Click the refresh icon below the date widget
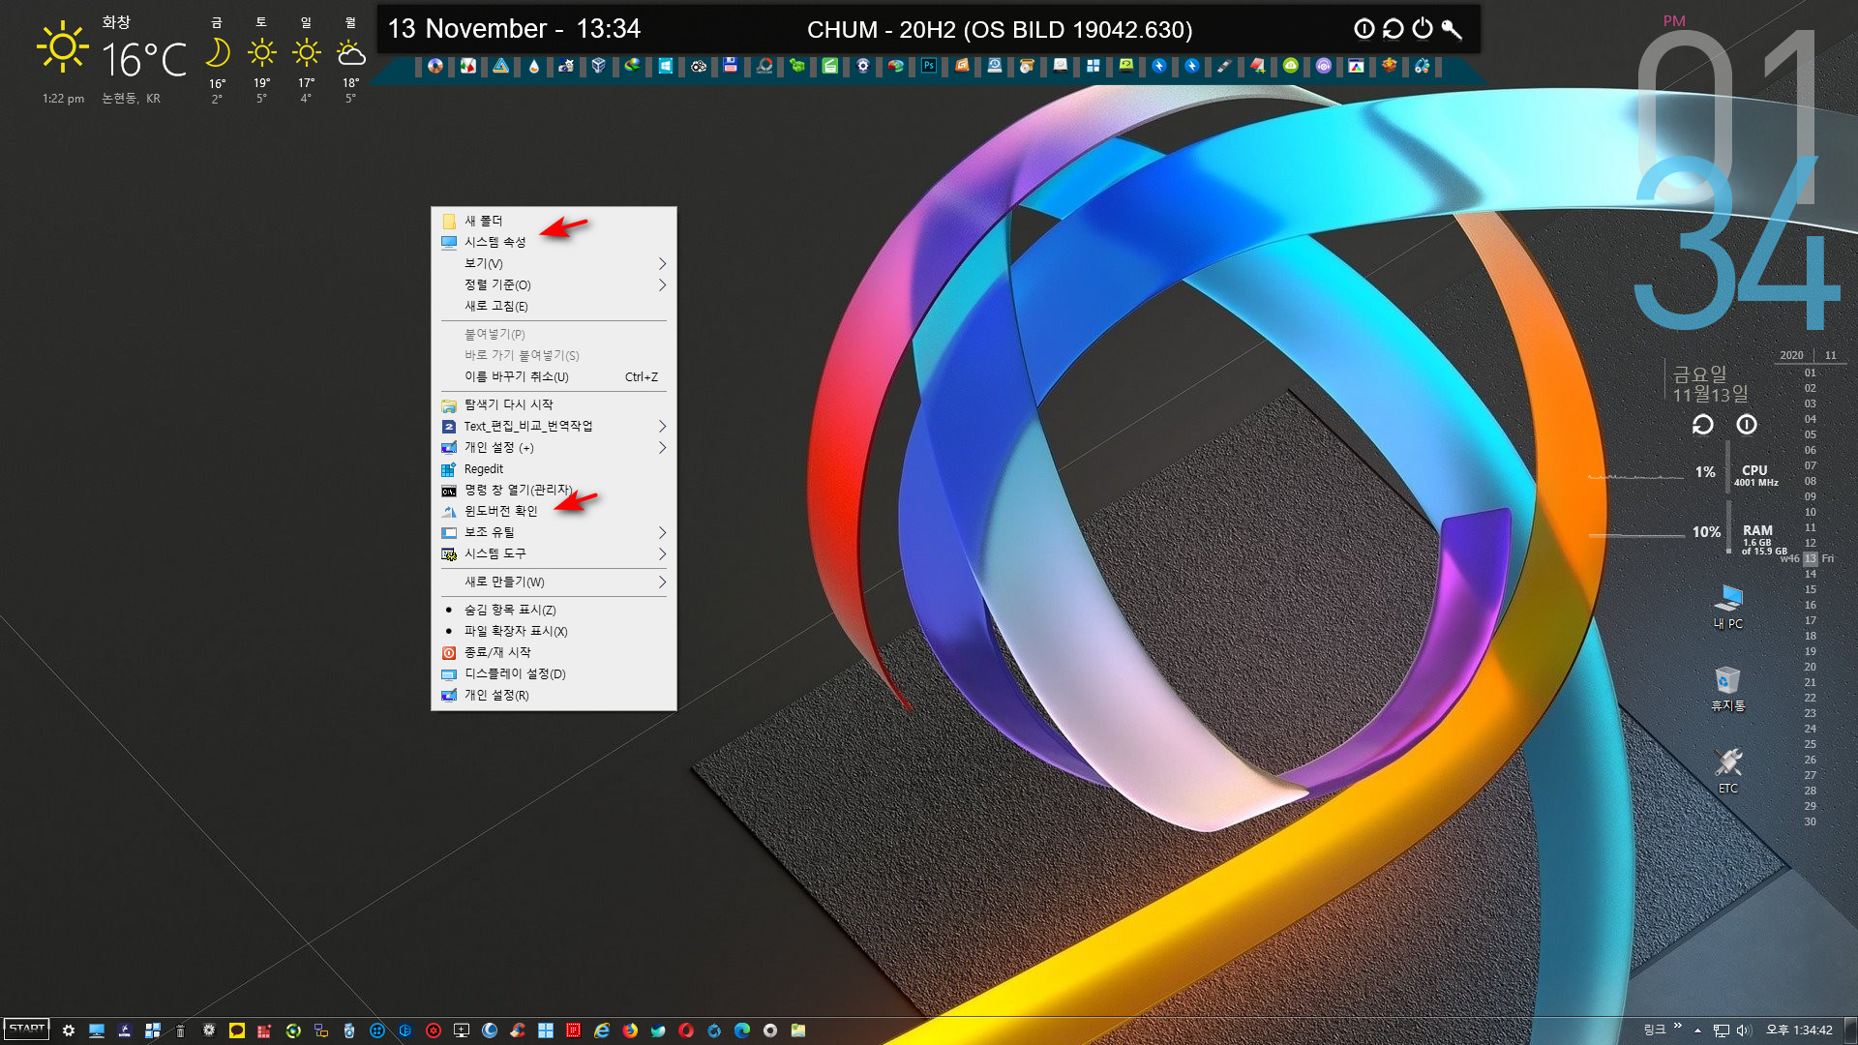 tap(1703, 425)
